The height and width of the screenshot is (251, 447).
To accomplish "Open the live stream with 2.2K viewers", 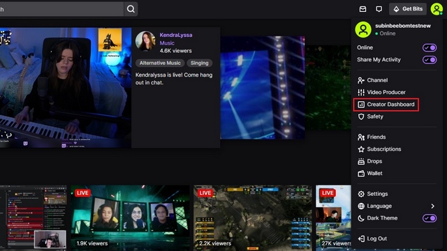I will (253, 218).
